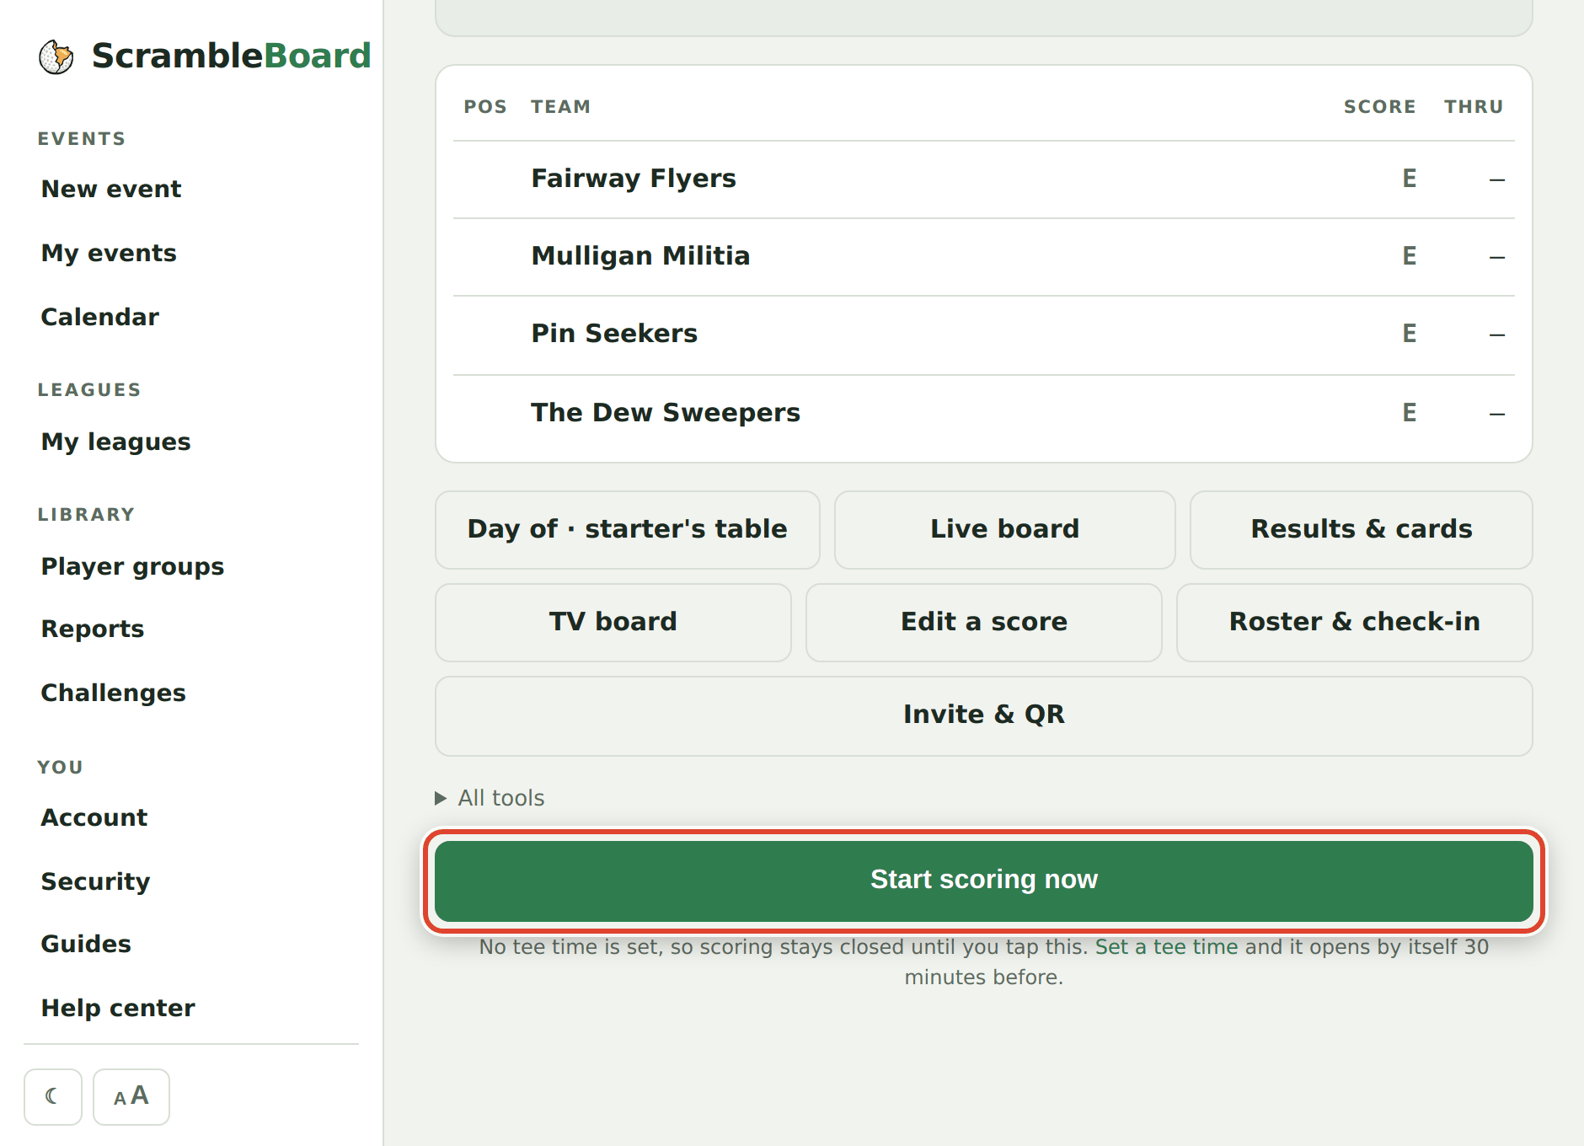This screenshot has width=1584, height=1146.
Task: Click the ScrambleBoard brand name
Action: [x=232, y=56]
